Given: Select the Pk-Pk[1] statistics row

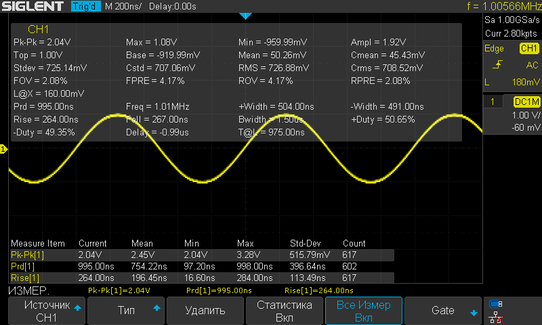Looking at the screenshot, I should 202,255.
